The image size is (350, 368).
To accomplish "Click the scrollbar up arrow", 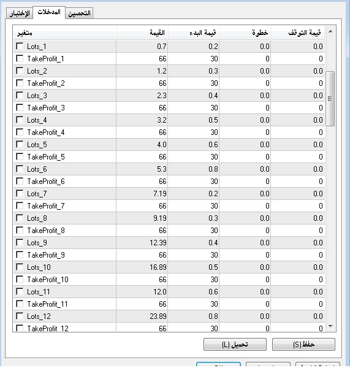I will (330, 31).
